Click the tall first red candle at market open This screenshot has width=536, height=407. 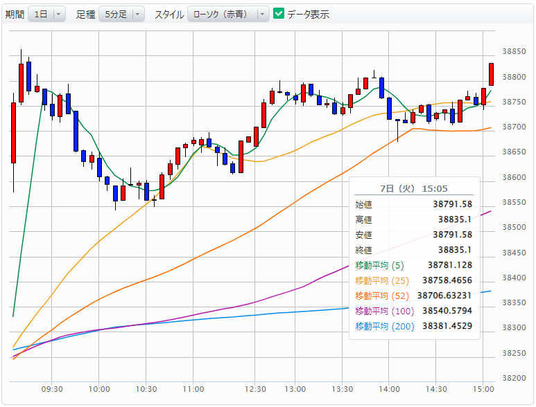[13, 132]
